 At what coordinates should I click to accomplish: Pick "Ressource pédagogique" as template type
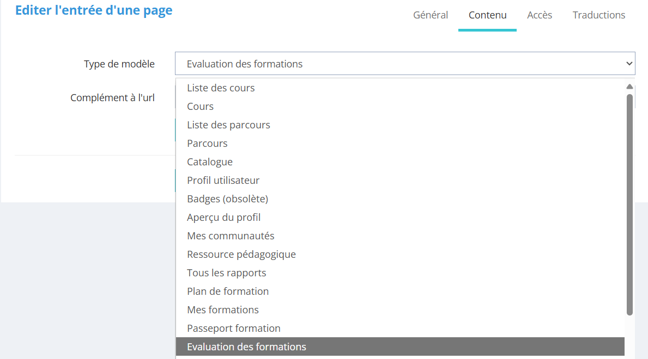(x=241, y=254)
